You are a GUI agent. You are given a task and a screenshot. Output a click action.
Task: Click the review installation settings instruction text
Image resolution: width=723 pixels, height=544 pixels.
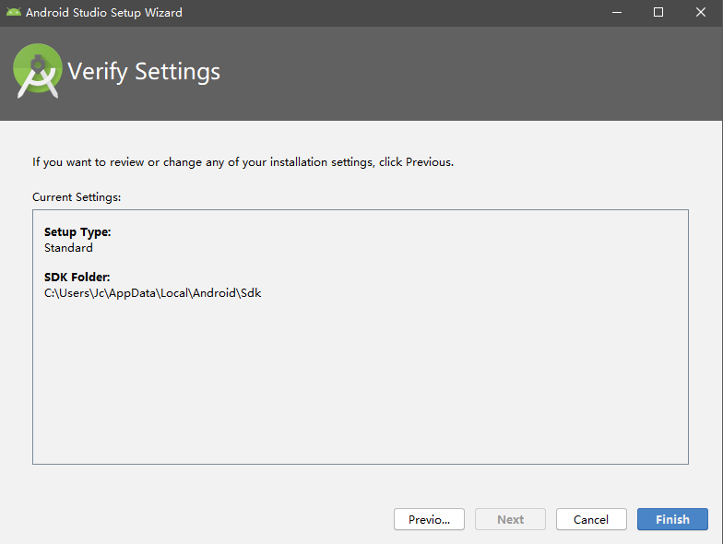coord(243,162)
